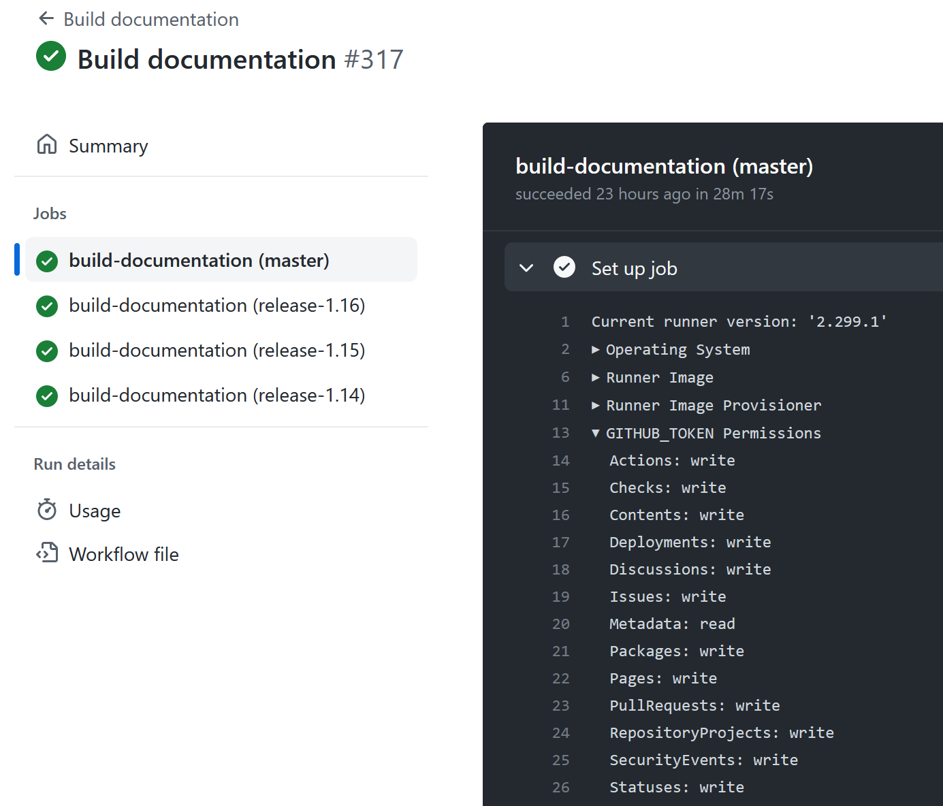The image size is (943, 806).
Task: Collapse the Set up job step chevron
Action: (x=526, y=268)
